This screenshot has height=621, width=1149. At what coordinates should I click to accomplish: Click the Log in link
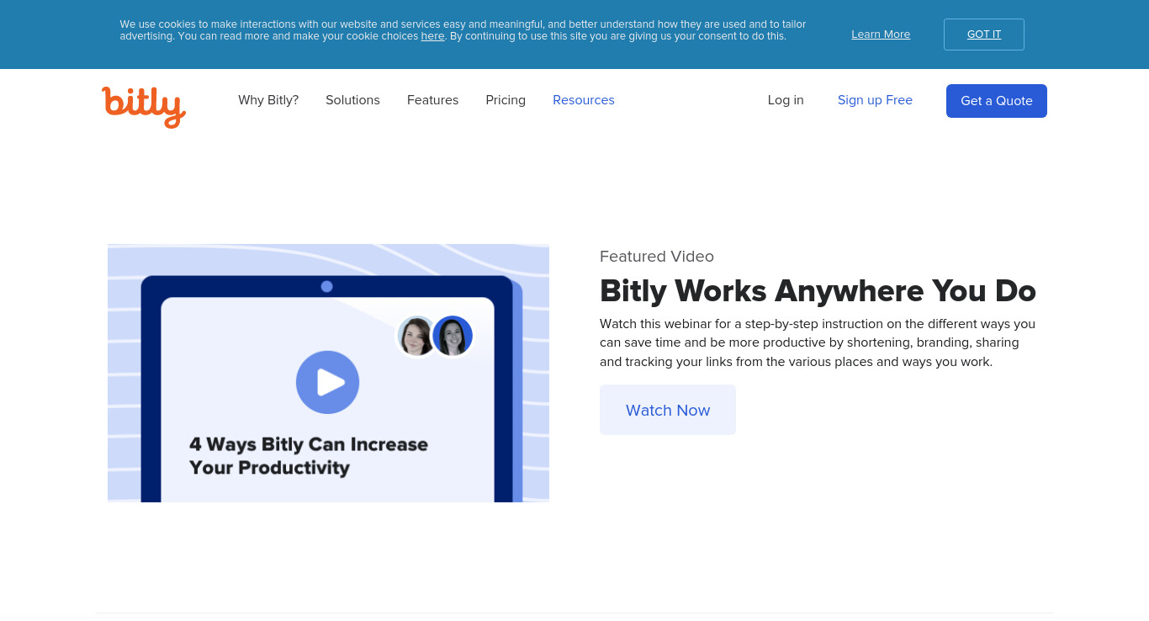[786, 100]
